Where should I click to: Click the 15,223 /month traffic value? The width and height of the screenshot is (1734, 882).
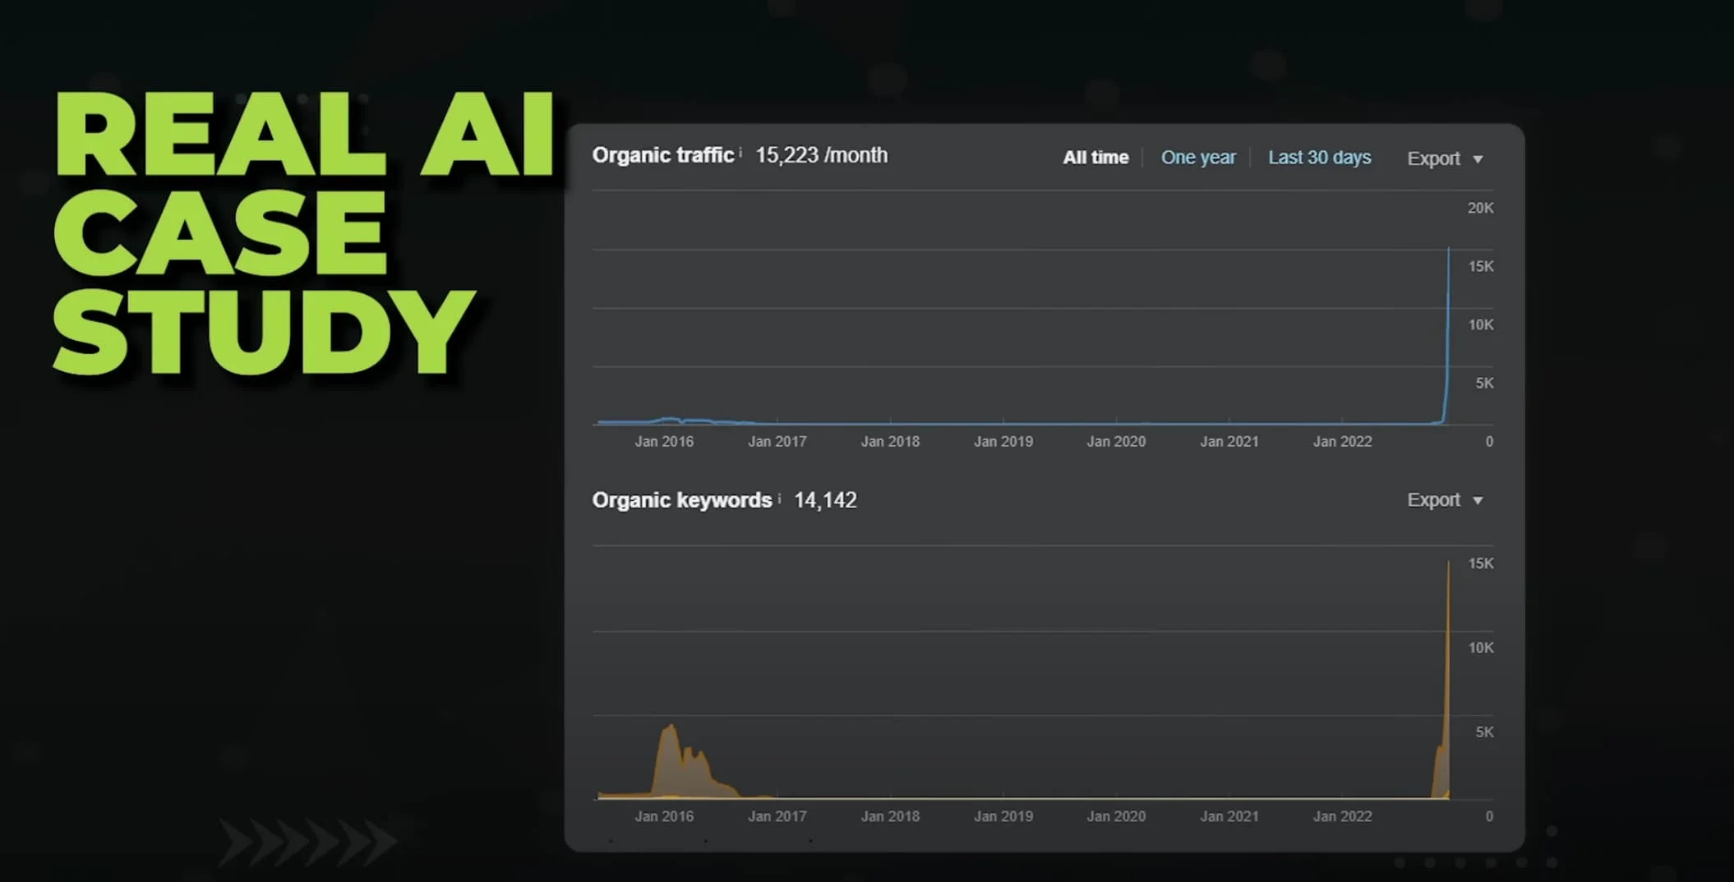pyautogui.click(x=822, y=155)
